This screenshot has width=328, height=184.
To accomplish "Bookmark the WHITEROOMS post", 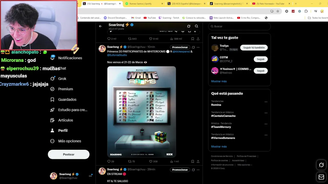I will coord(193,162).
